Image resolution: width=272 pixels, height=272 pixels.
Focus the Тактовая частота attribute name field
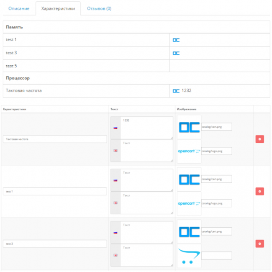click(x=55, y=139)
